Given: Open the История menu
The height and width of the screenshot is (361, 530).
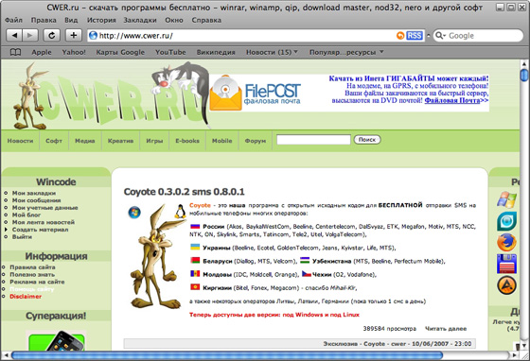Looking at the screenshot, I should (101, 20).
